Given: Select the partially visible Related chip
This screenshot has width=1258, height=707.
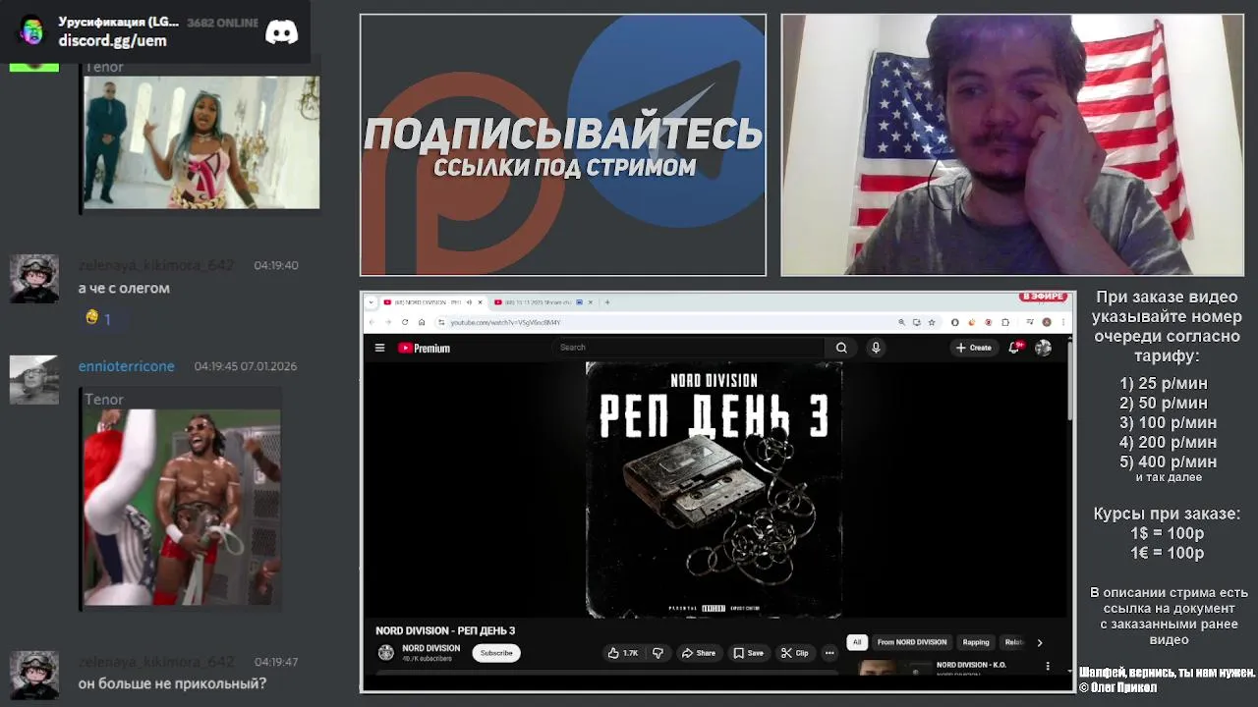Looking at the screenshot, I should point(1013,642).
